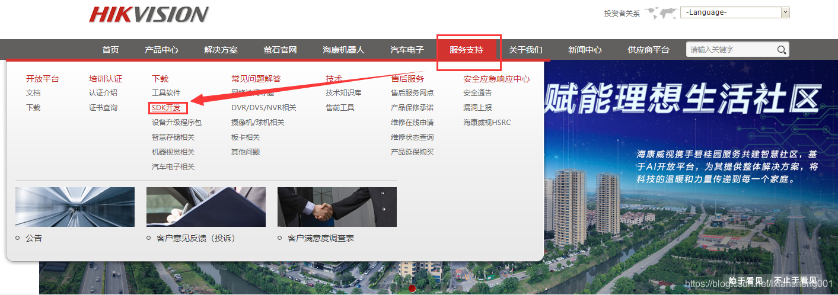This screenshot has height=295, width=838.
Task: Open the 关于我们 menu
Action: click(x=525, y=50)
